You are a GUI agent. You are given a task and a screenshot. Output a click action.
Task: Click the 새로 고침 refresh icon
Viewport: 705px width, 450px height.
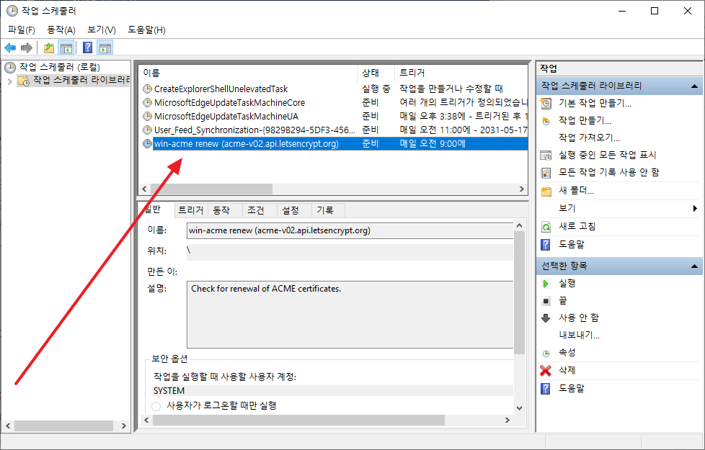[546, 227]
